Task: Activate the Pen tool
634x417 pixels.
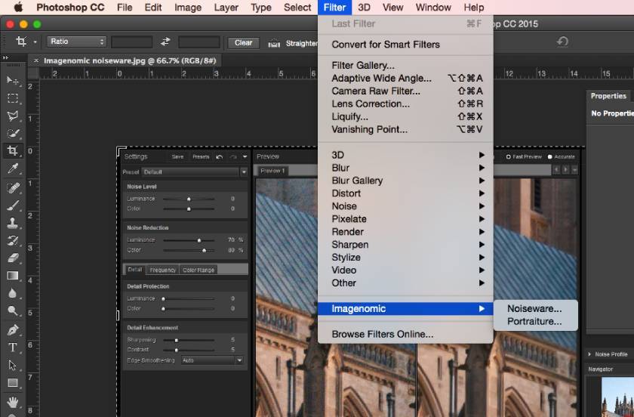Action: [13, 330]
